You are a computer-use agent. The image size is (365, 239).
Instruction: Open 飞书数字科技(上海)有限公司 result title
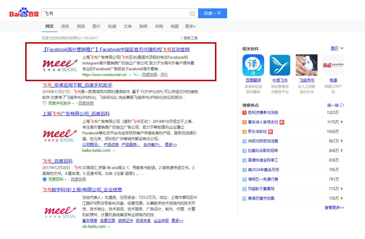(82, 190)
